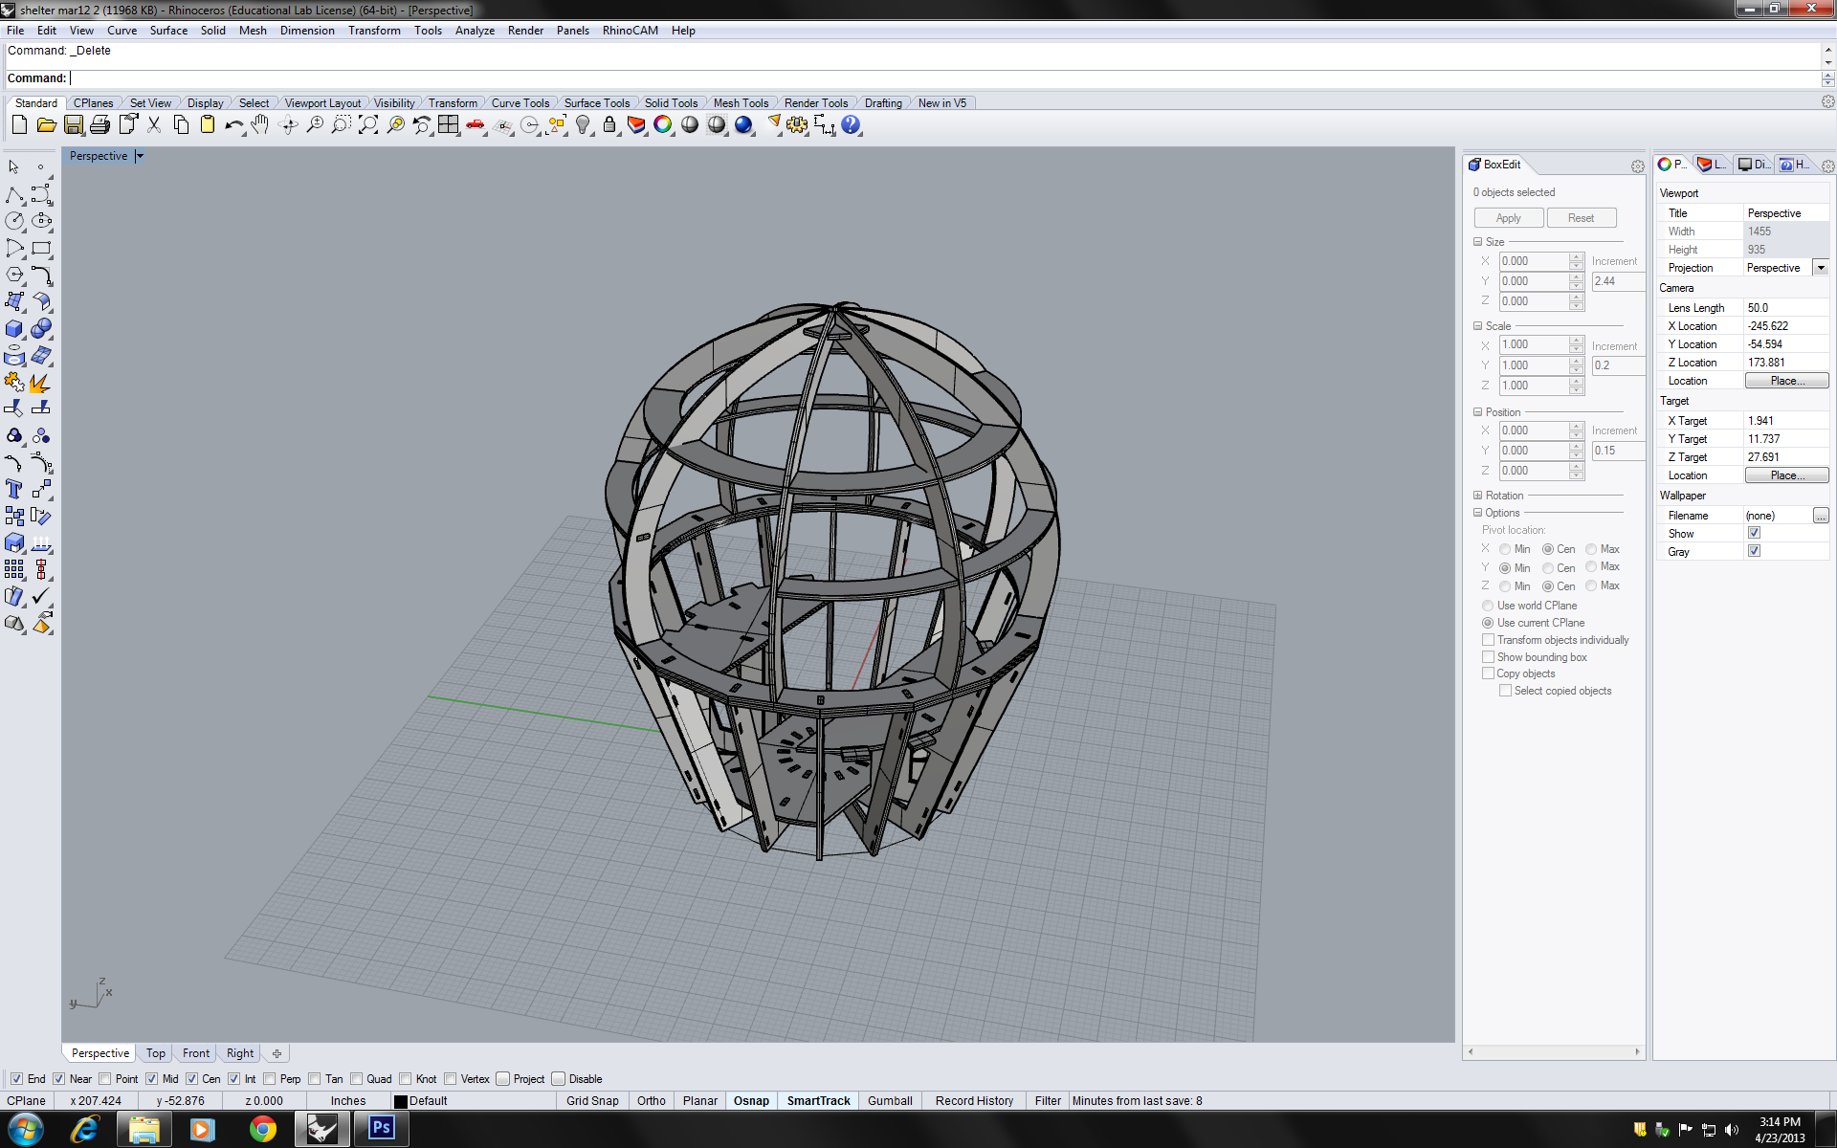Viewport: 1837px width, 1148px height.
Task: Open the Projection dropdown in Viewport properties
Action: (x=1821, y=268)
